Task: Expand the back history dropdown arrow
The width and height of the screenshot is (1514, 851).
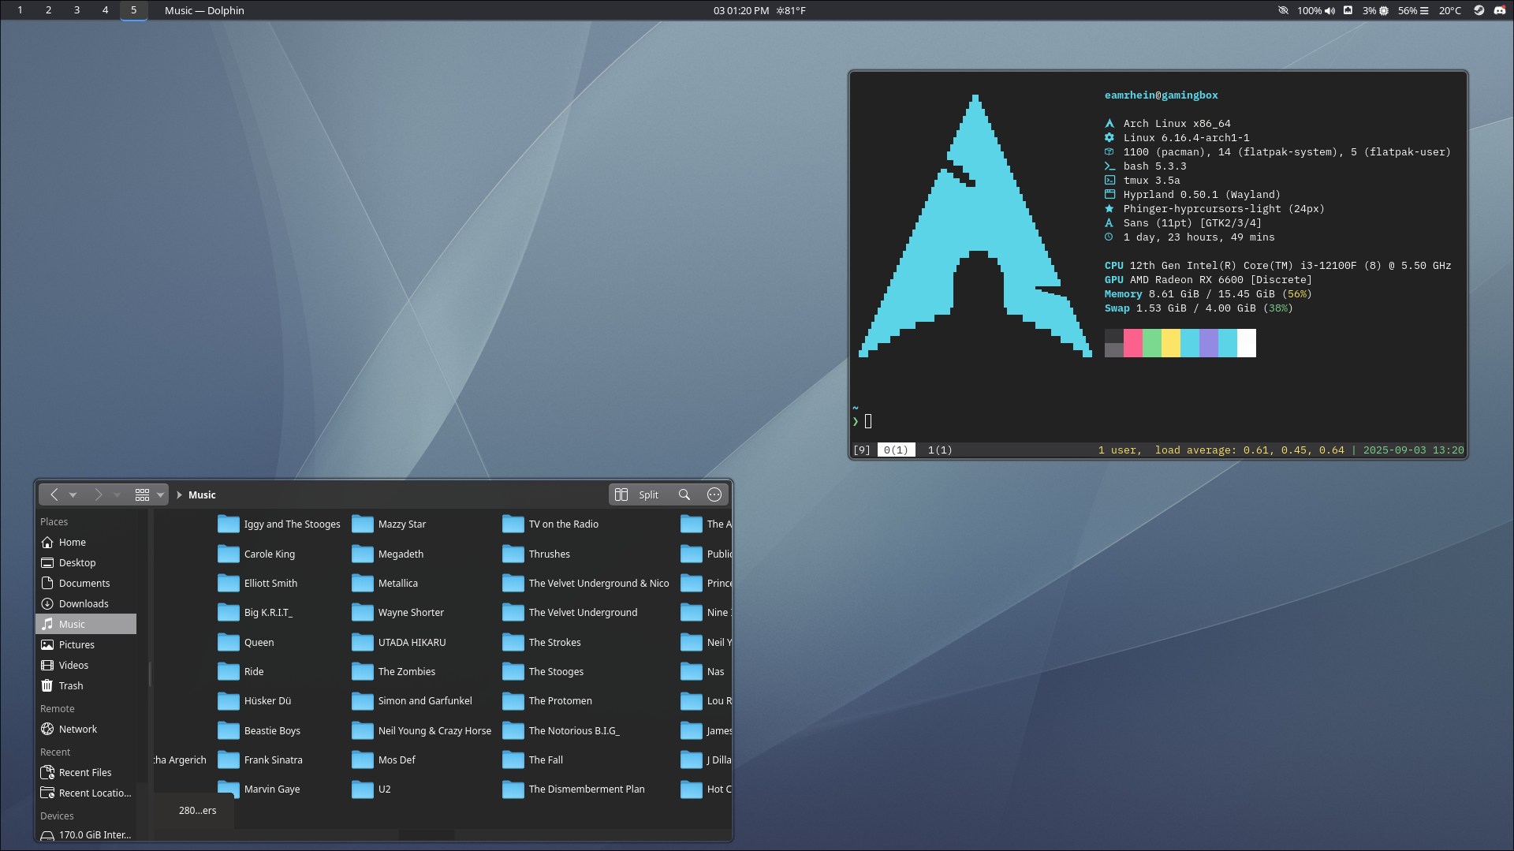Action: (73, 495)
